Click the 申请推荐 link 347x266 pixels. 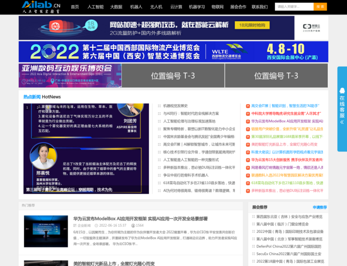pos(320,207)
